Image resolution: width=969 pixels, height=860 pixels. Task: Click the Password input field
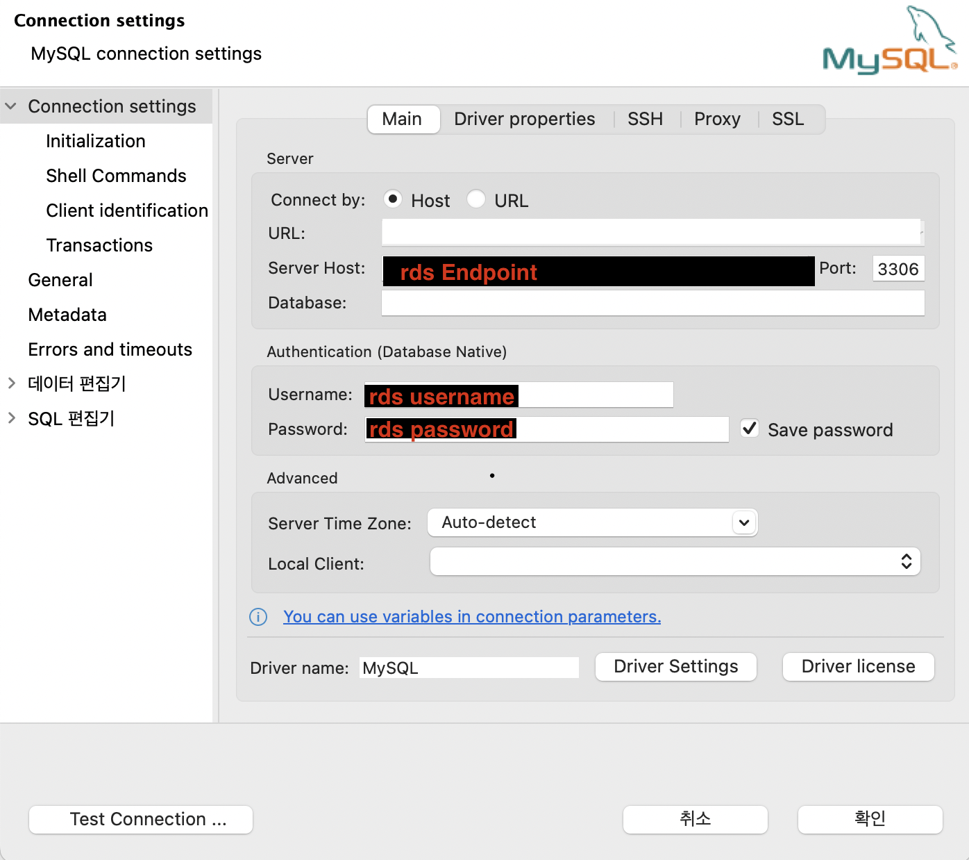coord(547,429)
